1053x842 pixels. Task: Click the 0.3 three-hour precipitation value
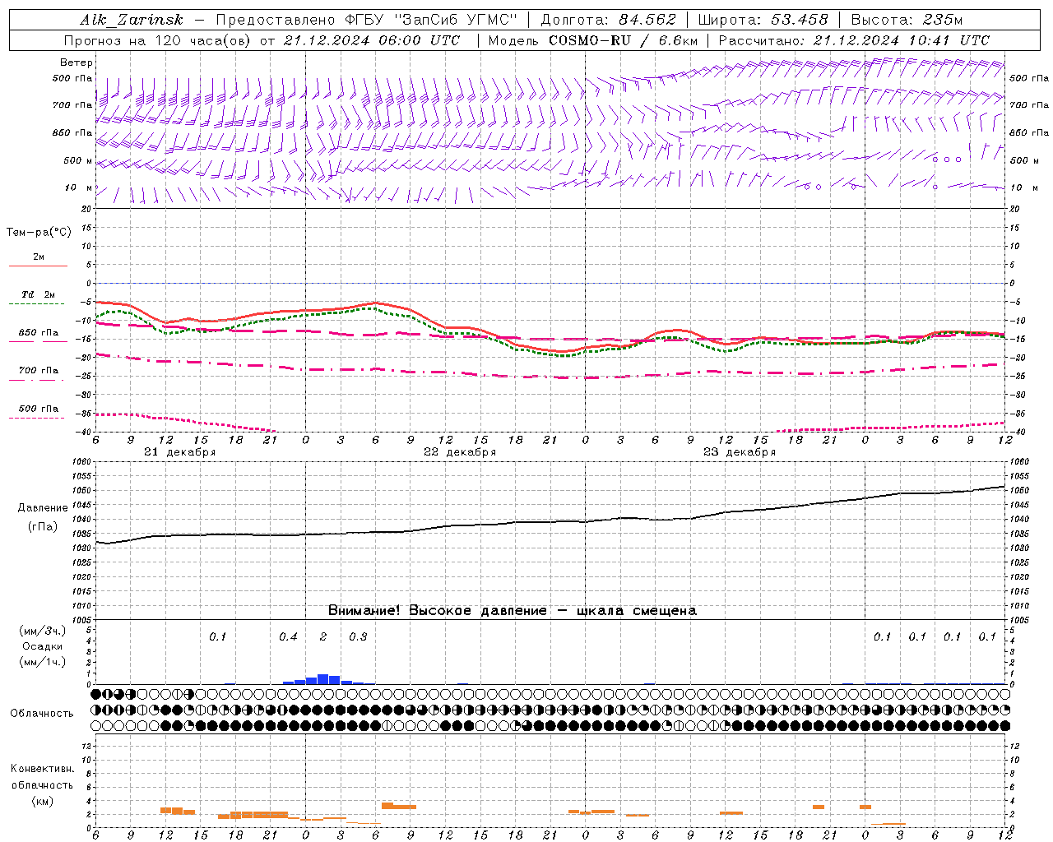click(358, 636)
